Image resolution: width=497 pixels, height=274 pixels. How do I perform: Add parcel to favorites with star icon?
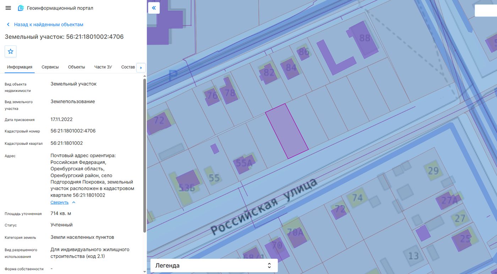point(11,51)
